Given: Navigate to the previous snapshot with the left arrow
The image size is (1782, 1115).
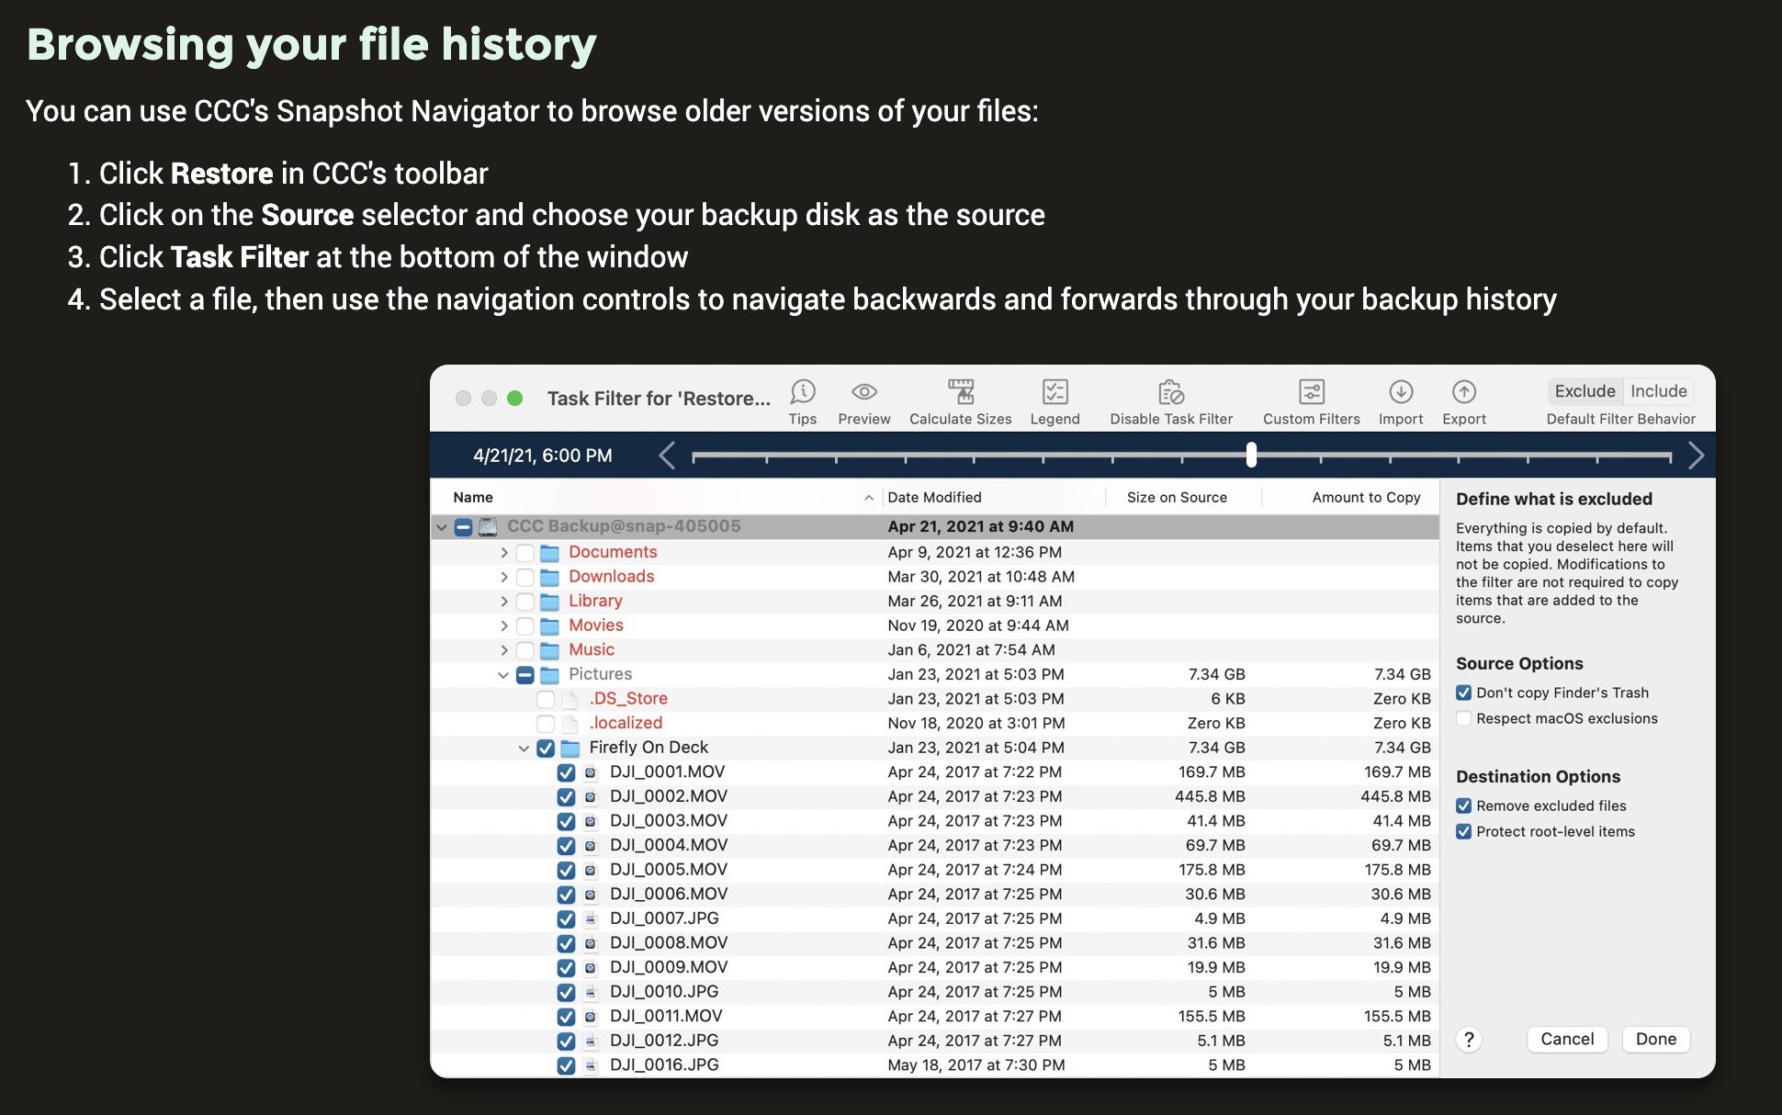Looking at the screenshot, I should click(x=668, y=455).
